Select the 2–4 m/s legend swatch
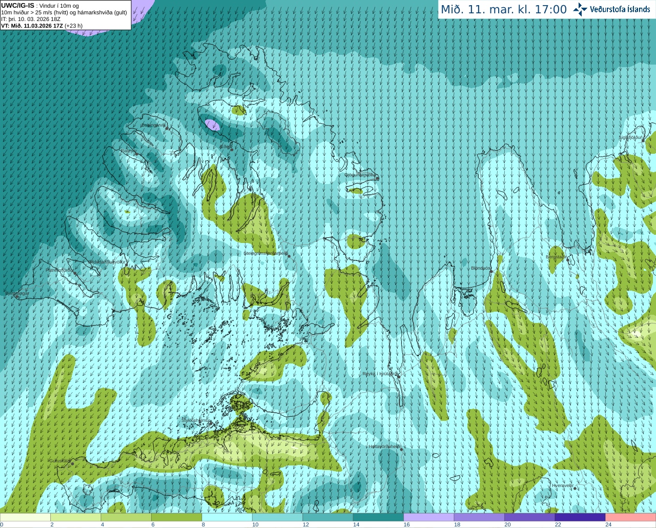Screen dimensions: 656x528 76,517
